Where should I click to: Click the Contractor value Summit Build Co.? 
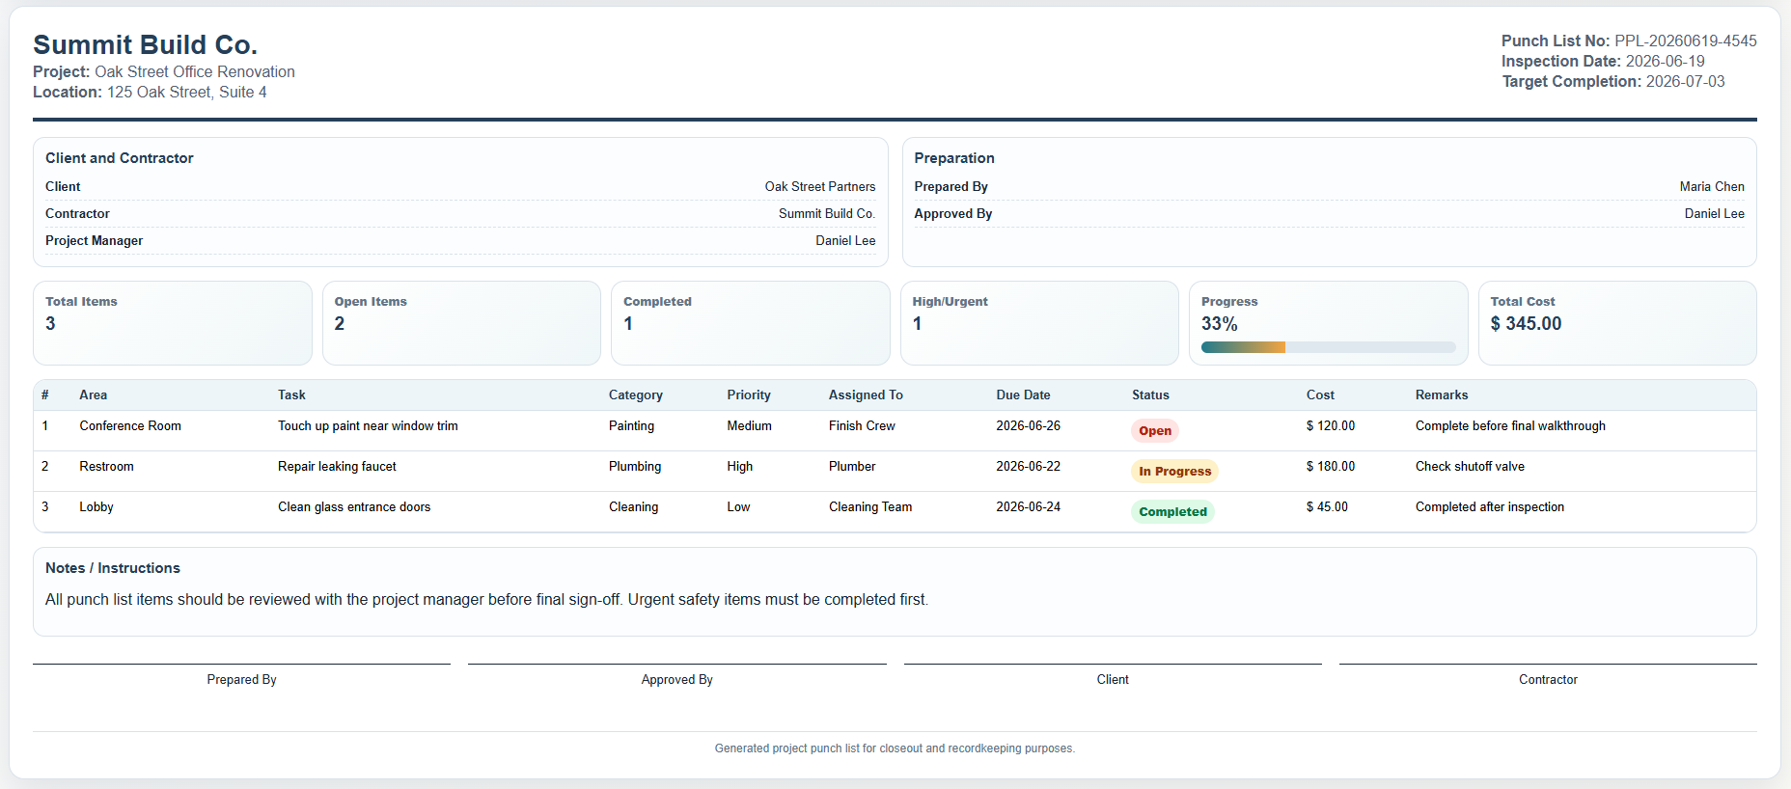tap(827, 214)
